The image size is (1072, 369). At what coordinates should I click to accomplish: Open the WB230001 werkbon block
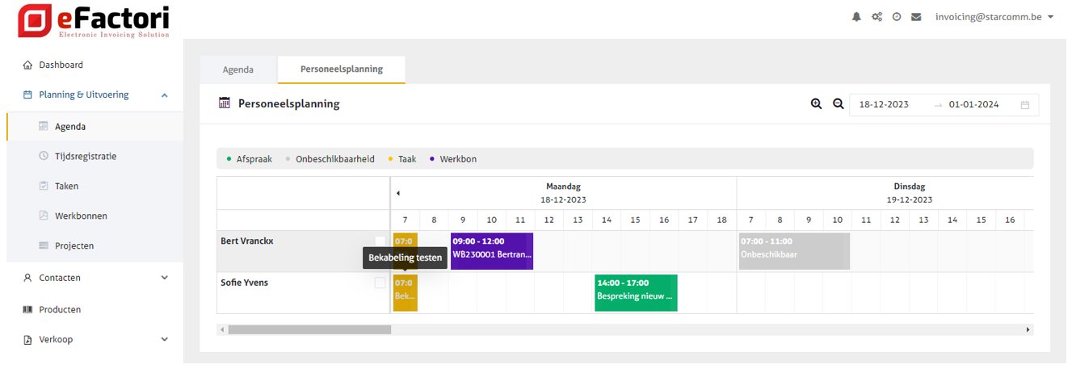(x=492, y=251)
